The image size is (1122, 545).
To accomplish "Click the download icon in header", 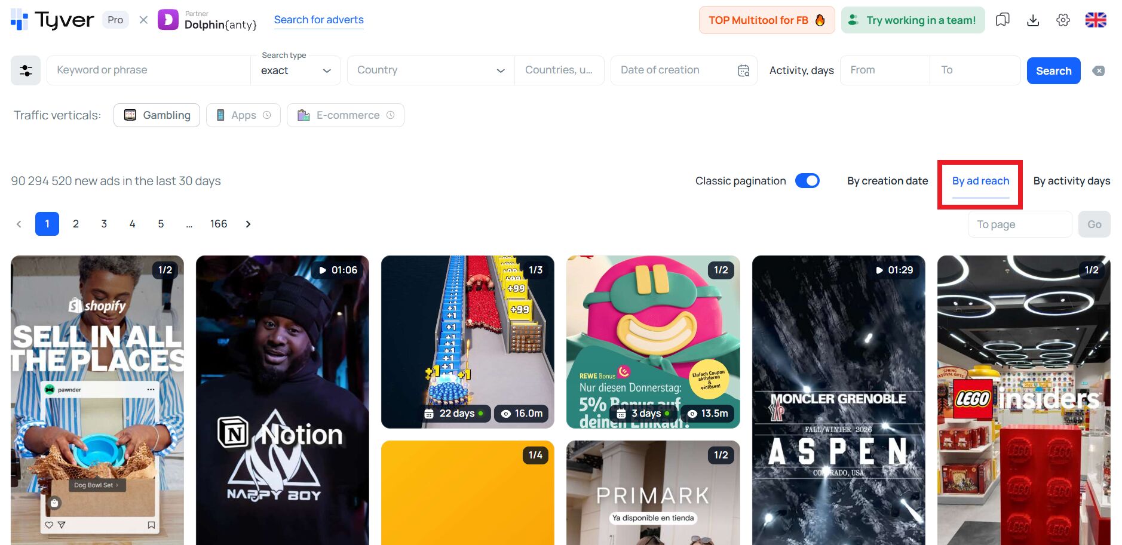I will pyautogui.click(x=1033, y=20).
